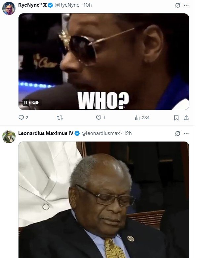This screenshot has width=199, height=258.
Task: Open the 10h timestamp link
Action: click(x=88, y=5)
